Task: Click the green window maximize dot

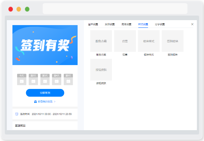Action: point(27,9)
